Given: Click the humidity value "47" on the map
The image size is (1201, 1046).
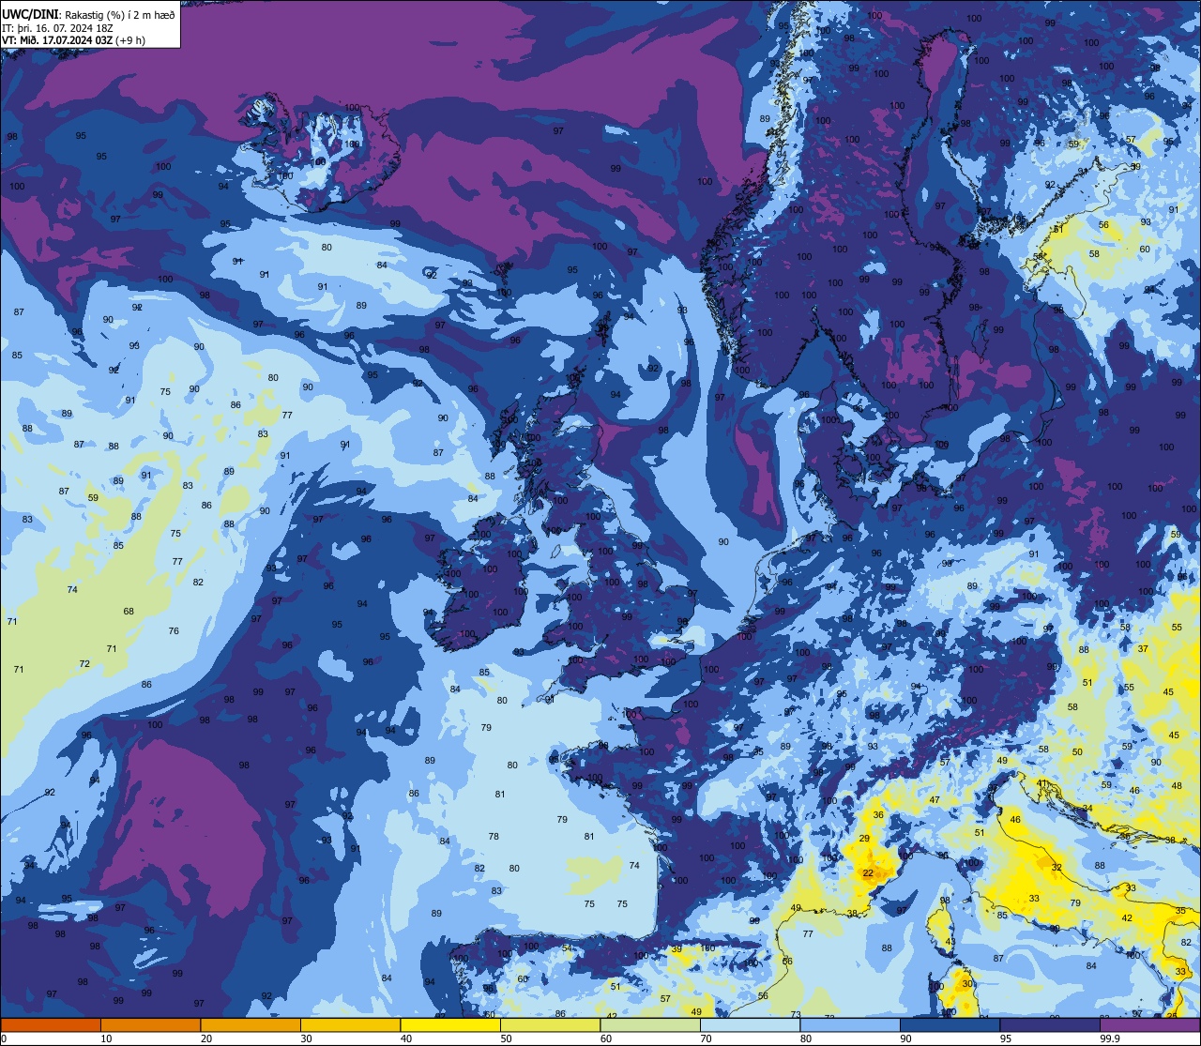Looking at the screenshot, I should tap(934, 800).
